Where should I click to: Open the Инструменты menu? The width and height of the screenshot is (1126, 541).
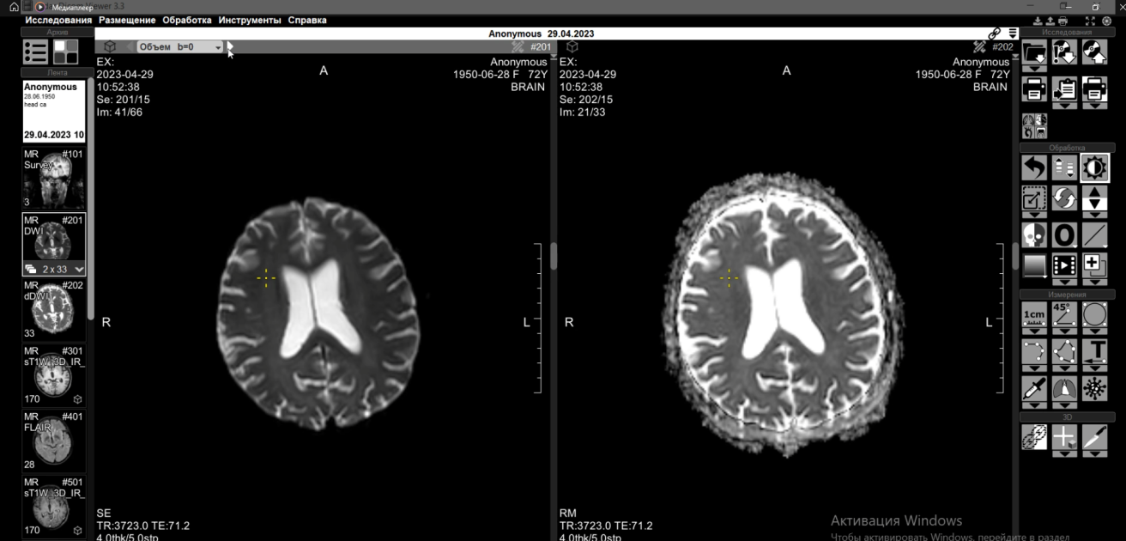click(250, 20)
